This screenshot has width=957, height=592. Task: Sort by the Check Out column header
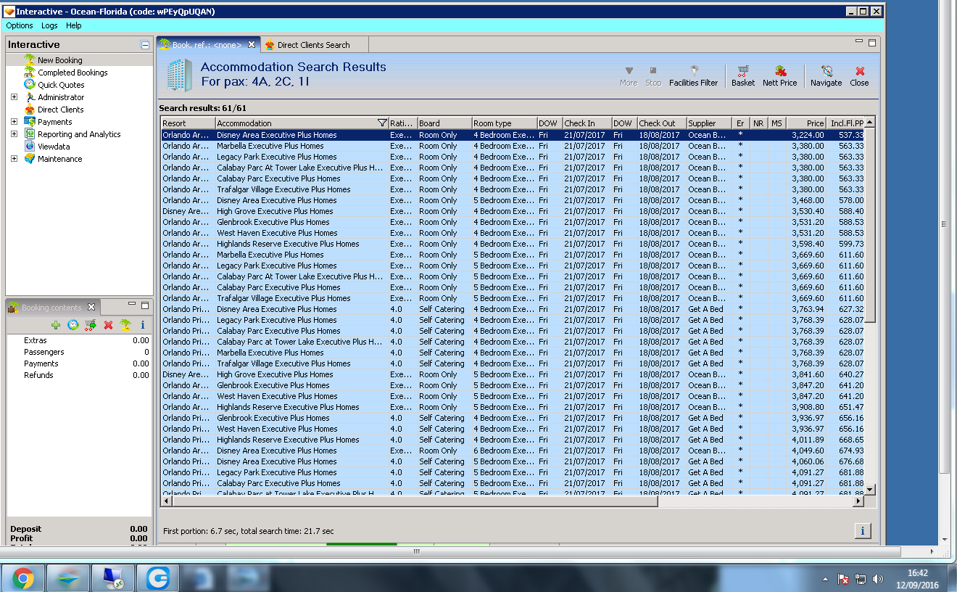[661, 123]
